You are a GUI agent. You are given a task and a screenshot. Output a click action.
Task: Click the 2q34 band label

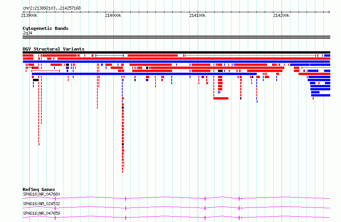(28, 33)
